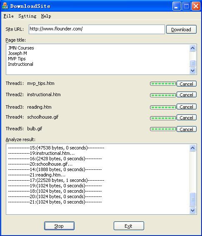The width and height of the screenshot is (202, 236).
Task: Open the Setting menu
Action: tap(27, 16)
